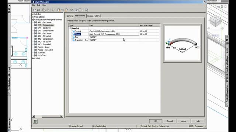
Task: Click the Tee row *NONE* part cell
Action: tap(114, 37)
